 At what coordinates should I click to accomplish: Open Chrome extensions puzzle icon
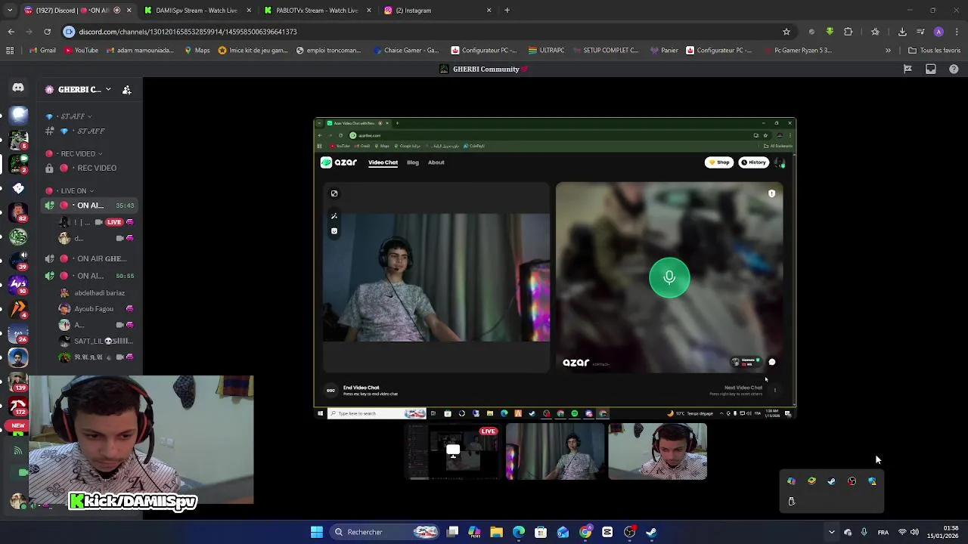point(848,32)
